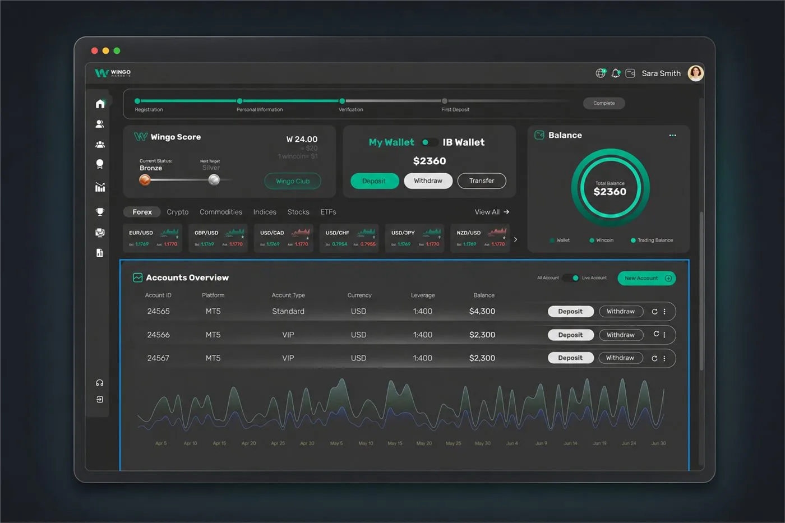Click Bronze status marker on score slider
The image size is (785, 523).
[145, 180]
